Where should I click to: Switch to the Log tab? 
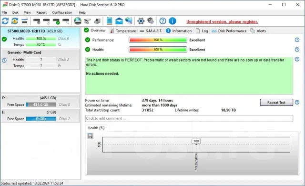coord(202,31)
